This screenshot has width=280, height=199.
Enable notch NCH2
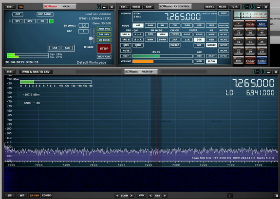[224, 39]
